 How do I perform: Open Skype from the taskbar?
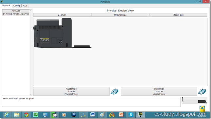point(130,115)
